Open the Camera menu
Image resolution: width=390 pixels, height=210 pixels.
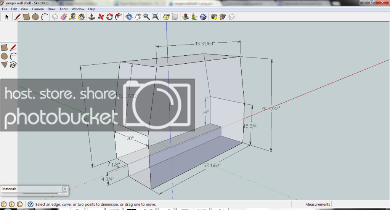coord(38,9)
